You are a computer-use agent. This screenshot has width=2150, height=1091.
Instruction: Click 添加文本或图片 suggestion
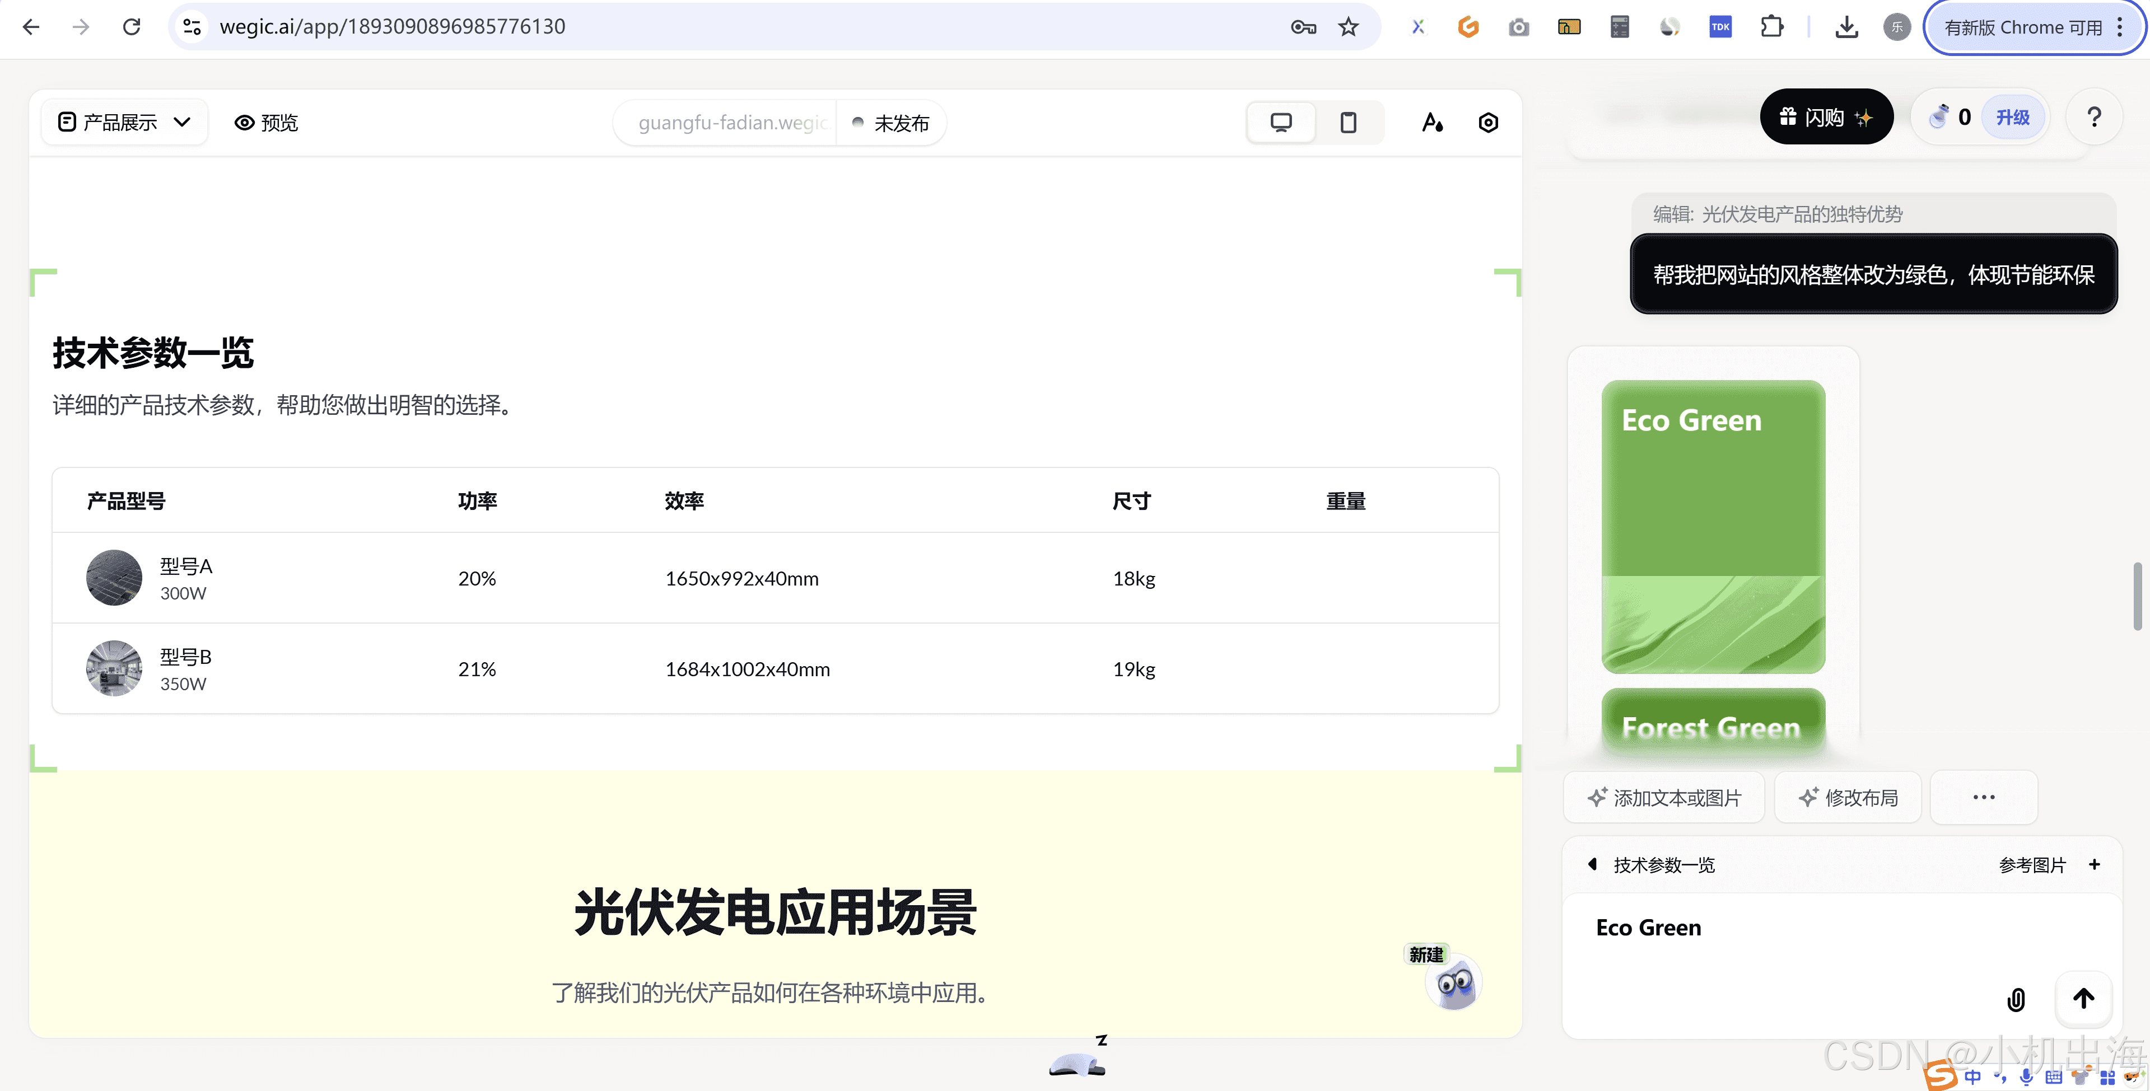click(x=1664, y=797)
